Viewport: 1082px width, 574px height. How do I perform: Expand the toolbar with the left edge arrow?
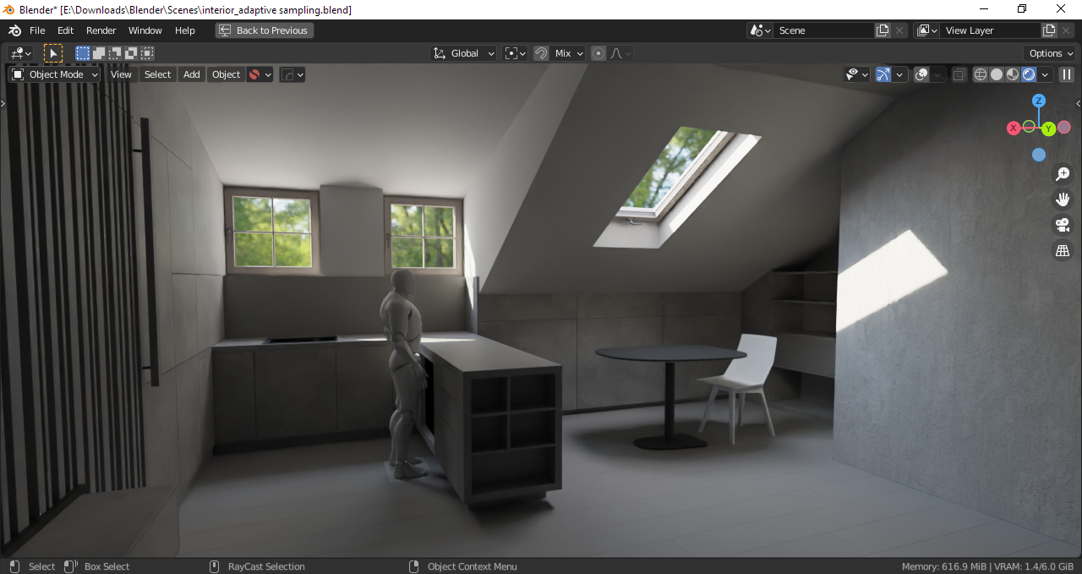coord(3,103)
